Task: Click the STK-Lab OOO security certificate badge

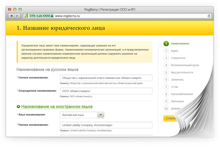Action: pos(41,16)
